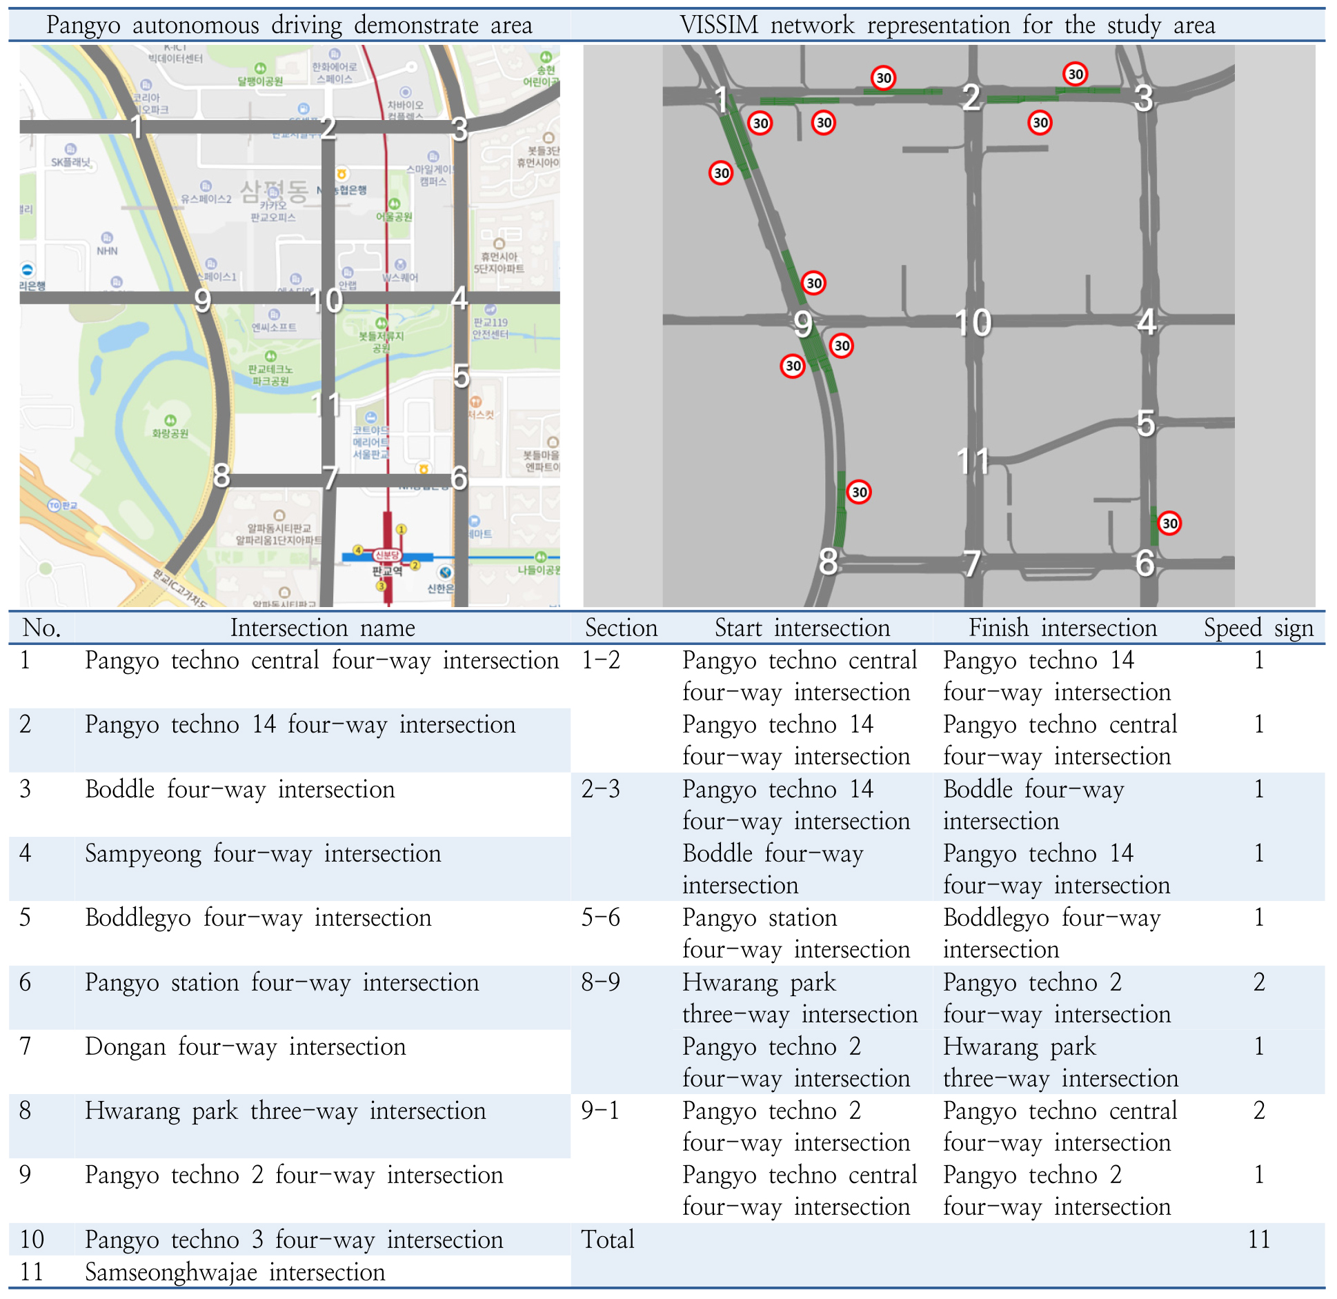
Task: Click the 'No.' column header
Action: tap(41, 628)
